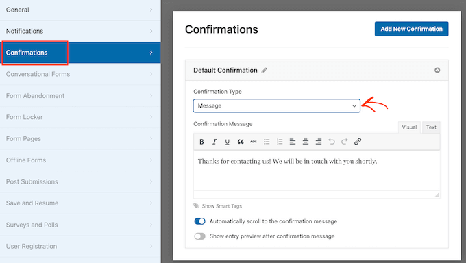Click the Add New Confirmation button
This screenshot has width=466, height=263.
[x=412, y=29]
